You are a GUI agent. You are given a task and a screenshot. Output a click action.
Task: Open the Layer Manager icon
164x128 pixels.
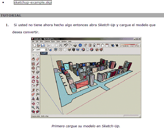tap(50, 49)
